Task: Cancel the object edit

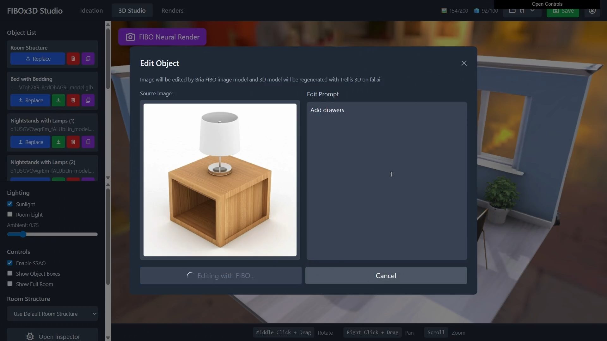Action: click(x=386, y=276)
